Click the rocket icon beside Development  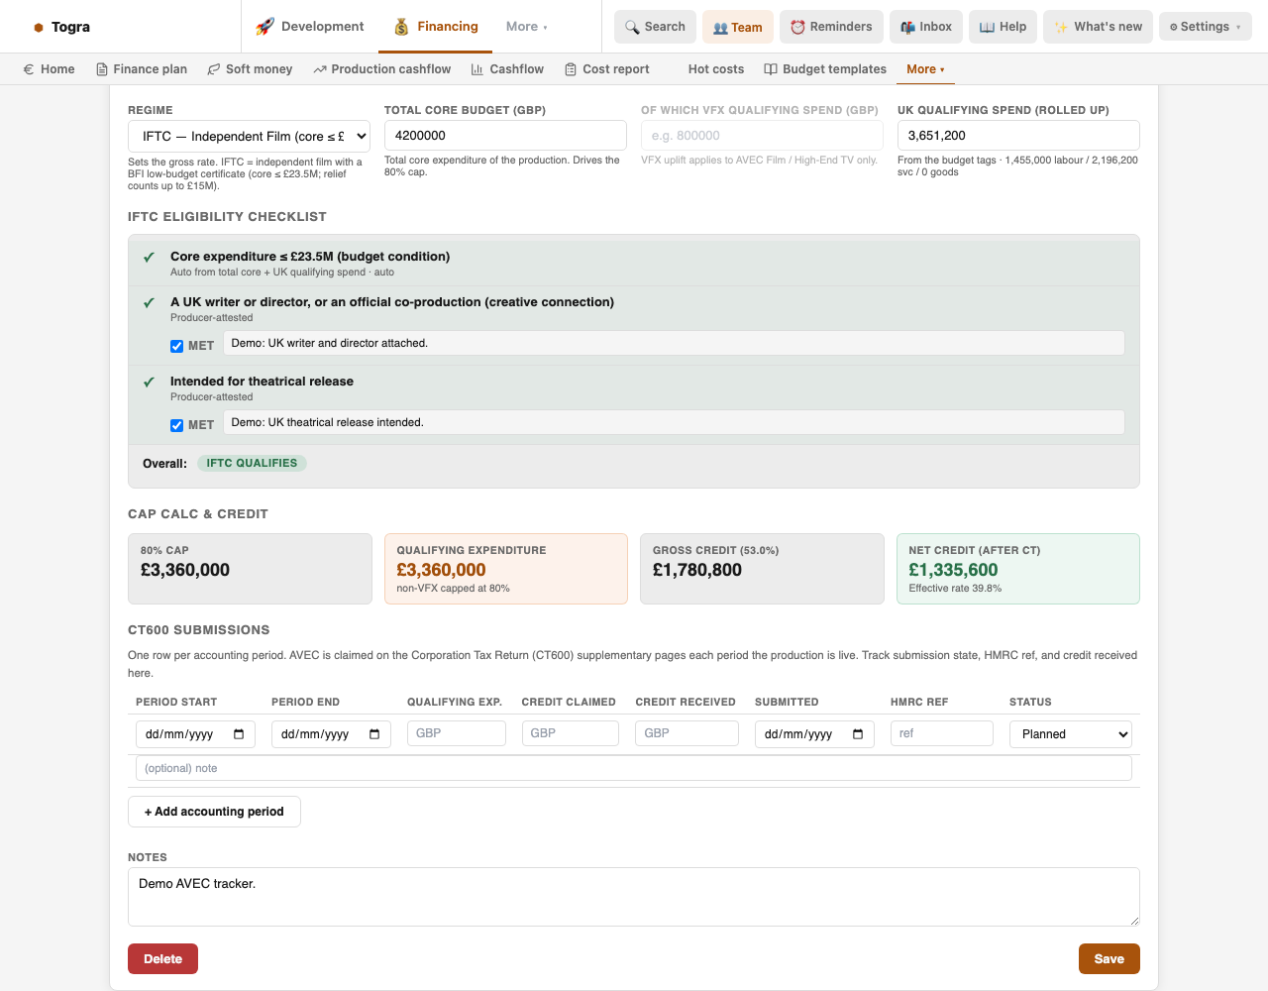[264, 27]
